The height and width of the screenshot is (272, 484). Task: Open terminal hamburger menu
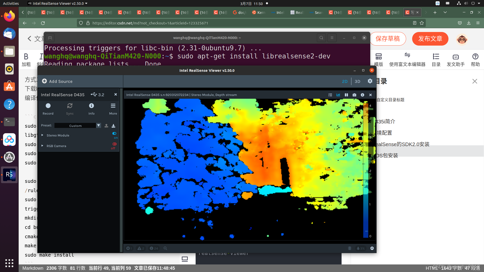pyautogui.click(x=332, y=38)
